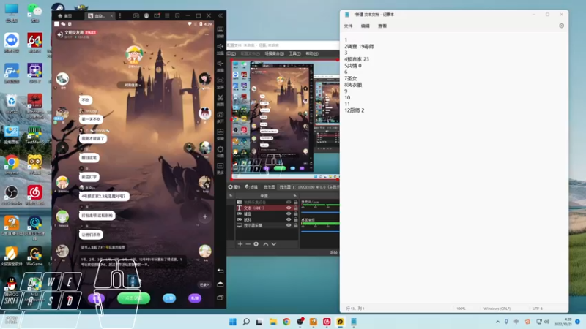This screenshot has width=586, height=329.
Task: Click the recent apps icon in emulator sidebar
Action: [x=220, y=298]
